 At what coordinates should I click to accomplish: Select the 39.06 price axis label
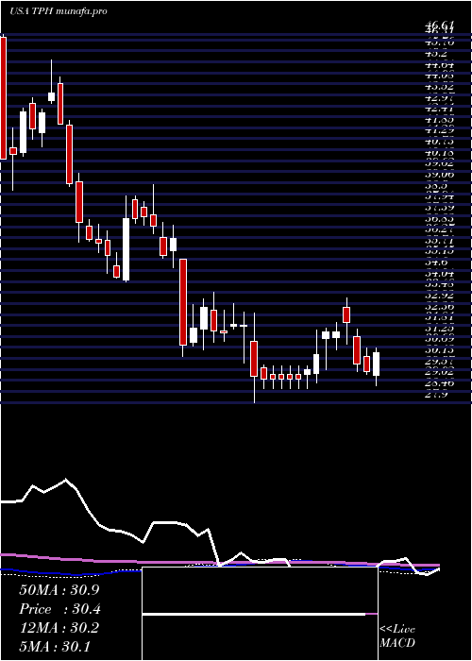click(x=440, y=175)
